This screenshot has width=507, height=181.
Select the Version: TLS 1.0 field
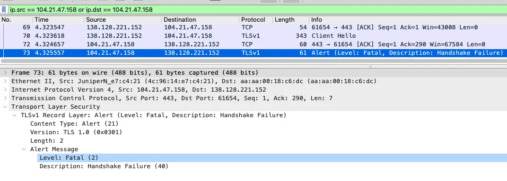76,132
